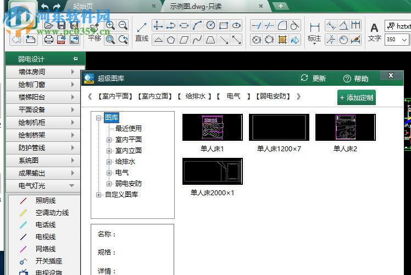Select the 文字 text tool
This screenshot has width=411, height=275.
375,32
